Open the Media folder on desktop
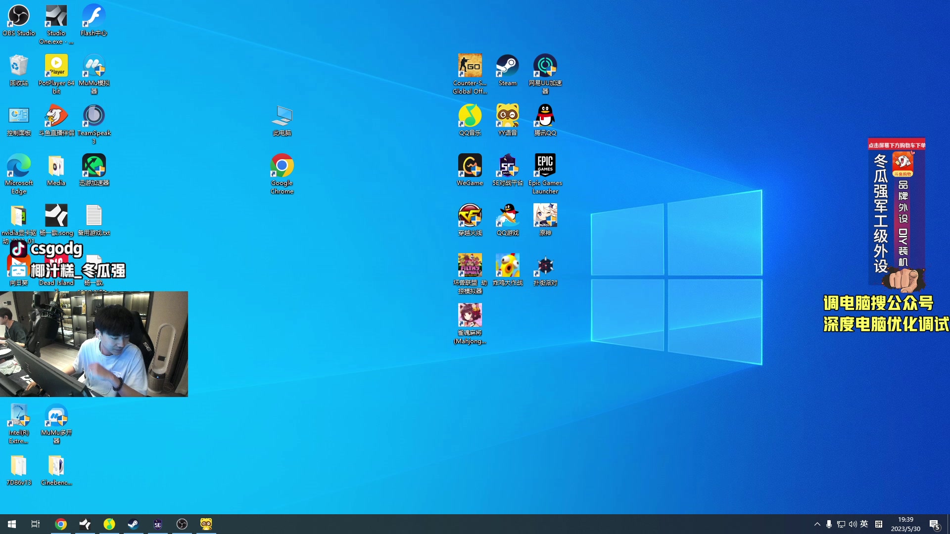Viewport: 950px width, 534px height. pyautogui.click(x=56, y=170)
